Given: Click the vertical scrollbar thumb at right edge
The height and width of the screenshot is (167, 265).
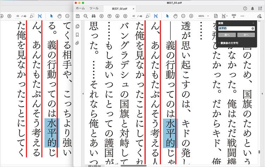Looking at the screenshot, I should pos(259,152).
